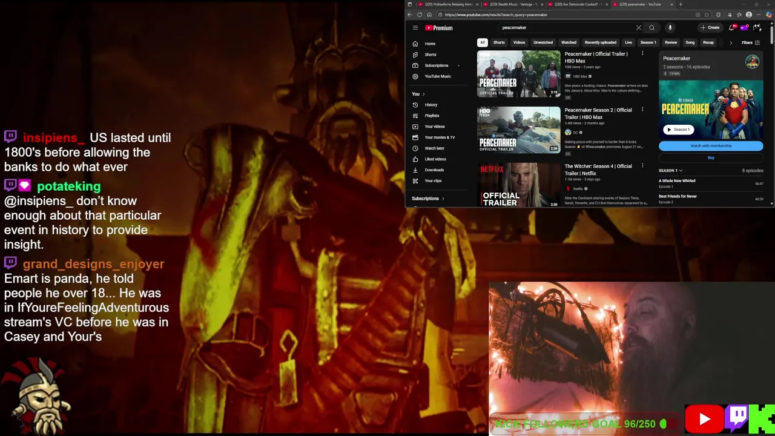
Task: Select the Shorts filter chip
Action: coord(499,42)
